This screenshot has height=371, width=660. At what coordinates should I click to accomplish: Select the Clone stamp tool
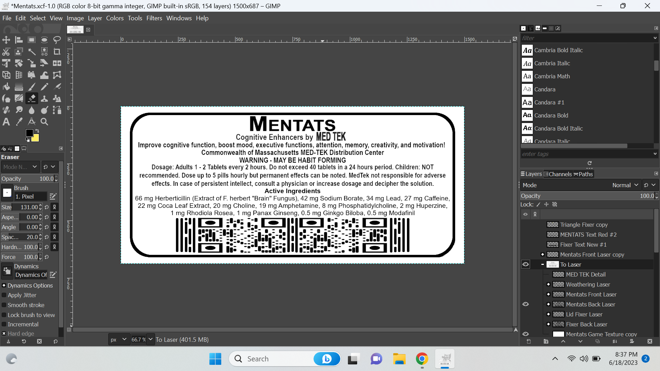44,98
